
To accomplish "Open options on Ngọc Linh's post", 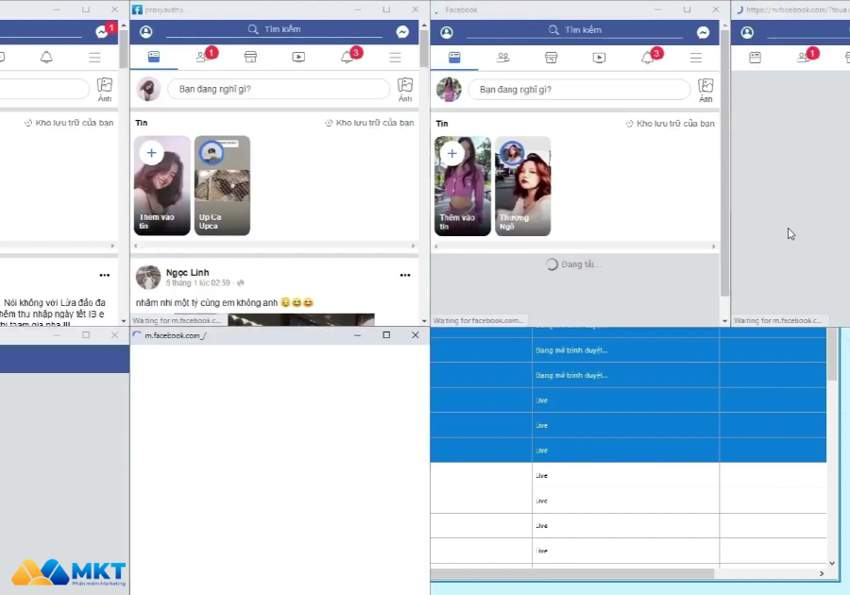I will tap(405, 275).
